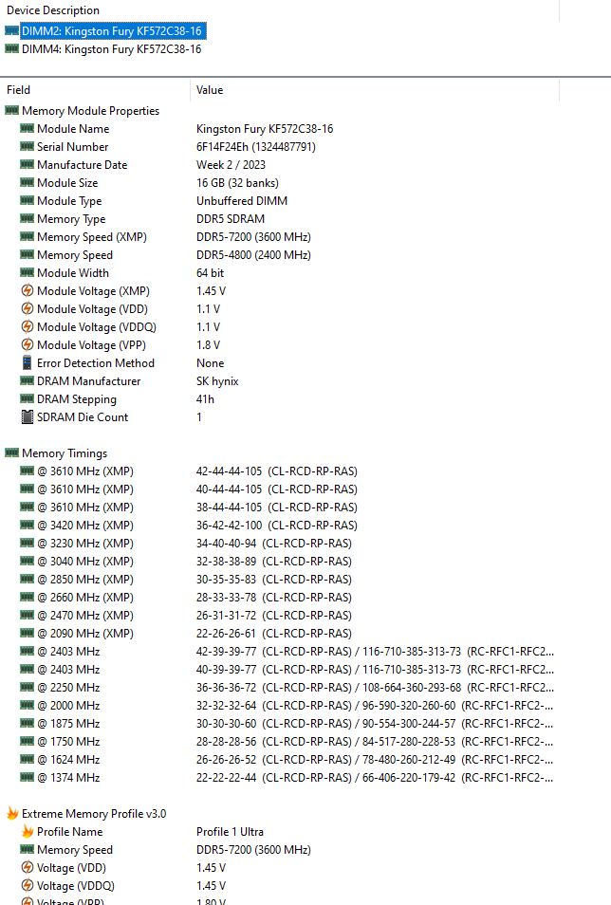Select the 64 bit module width value

211,272
